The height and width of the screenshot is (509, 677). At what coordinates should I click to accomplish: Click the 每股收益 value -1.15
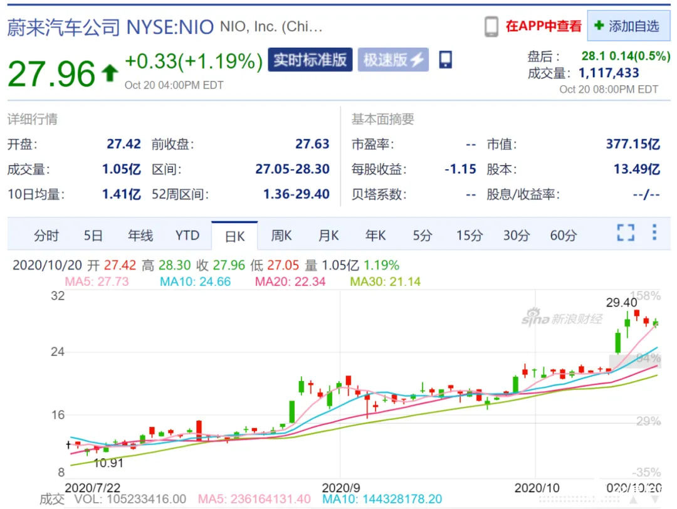[460, 169]
